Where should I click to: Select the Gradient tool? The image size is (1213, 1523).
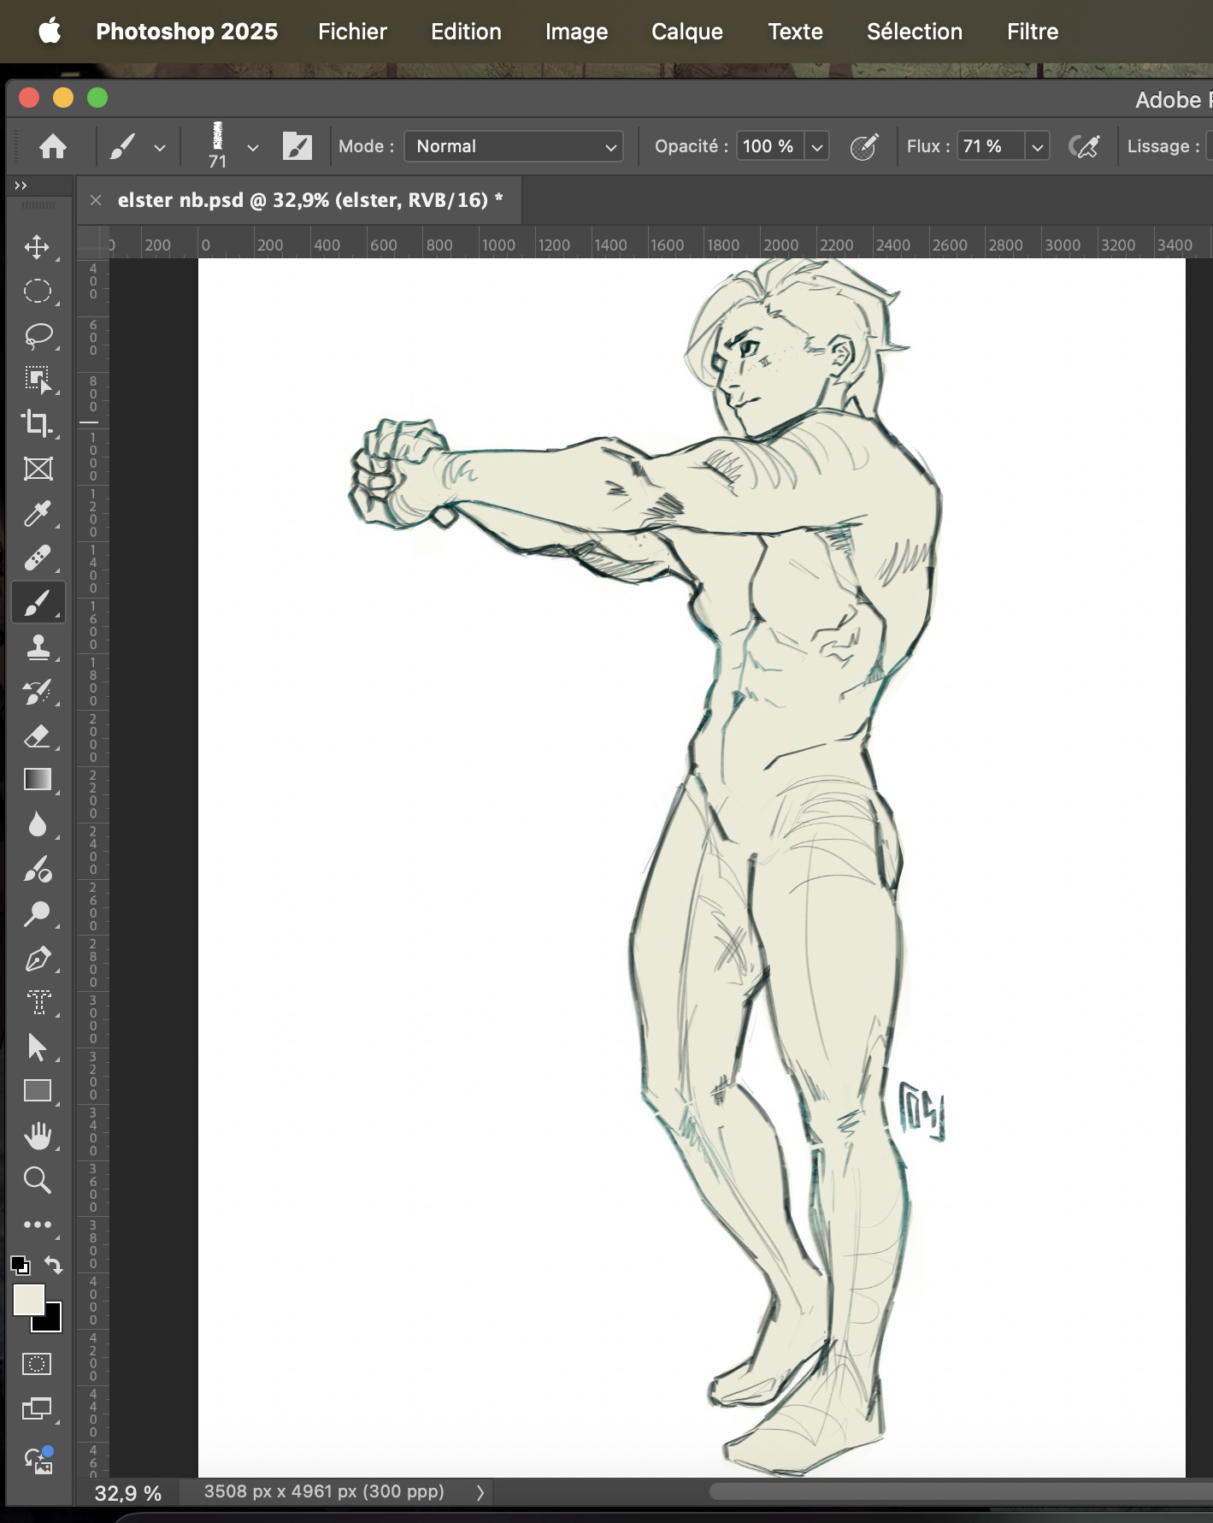click(37, 780)
